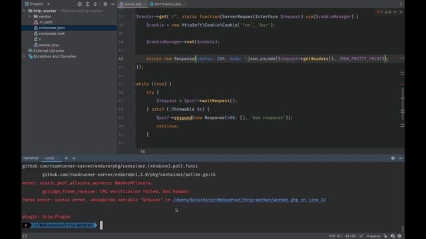Viewport: 426px width, 239px height.
Task: Hide the Terminal tool window
Action: click(401, 158)
